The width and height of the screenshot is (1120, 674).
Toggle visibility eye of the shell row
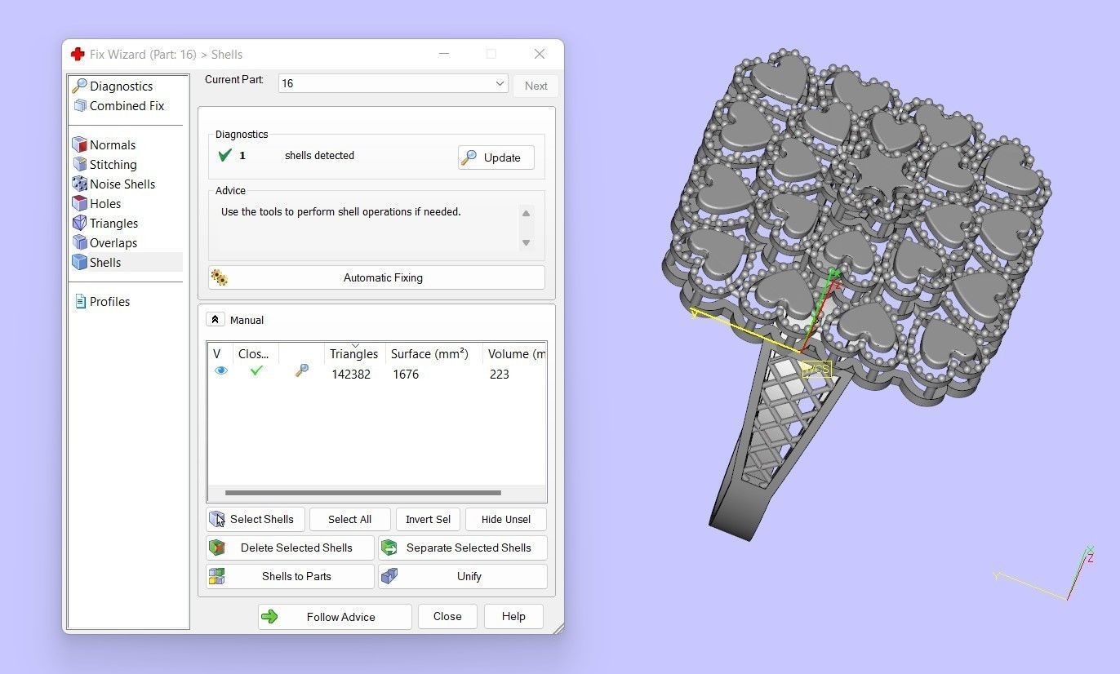[220, 370]
